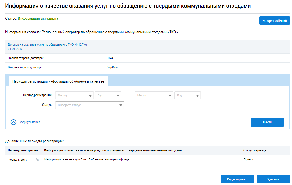The image size is (292, 185).
Task: Click the Период регистрации column header
Action: click(x=23, y=150)
